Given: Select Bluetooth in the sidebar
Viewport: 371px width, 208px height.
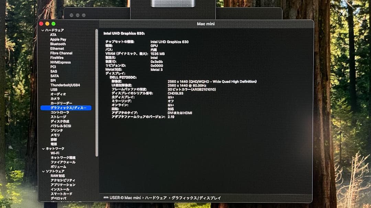Looking at the screenshot, I should click(x=58, y=44).
